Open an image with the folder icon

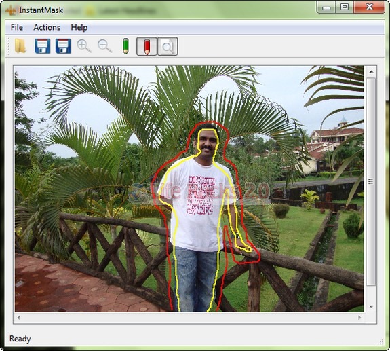20,46
